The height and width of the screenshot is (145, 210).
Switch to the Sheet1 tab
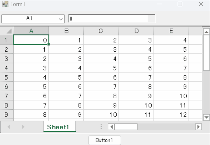59,127
